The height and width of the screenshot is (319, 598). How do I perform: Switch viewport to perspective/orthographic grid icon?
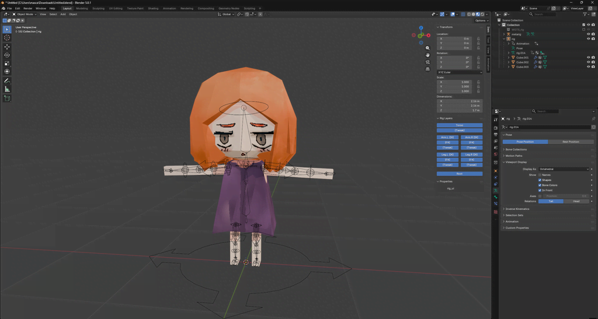(427, 69)
